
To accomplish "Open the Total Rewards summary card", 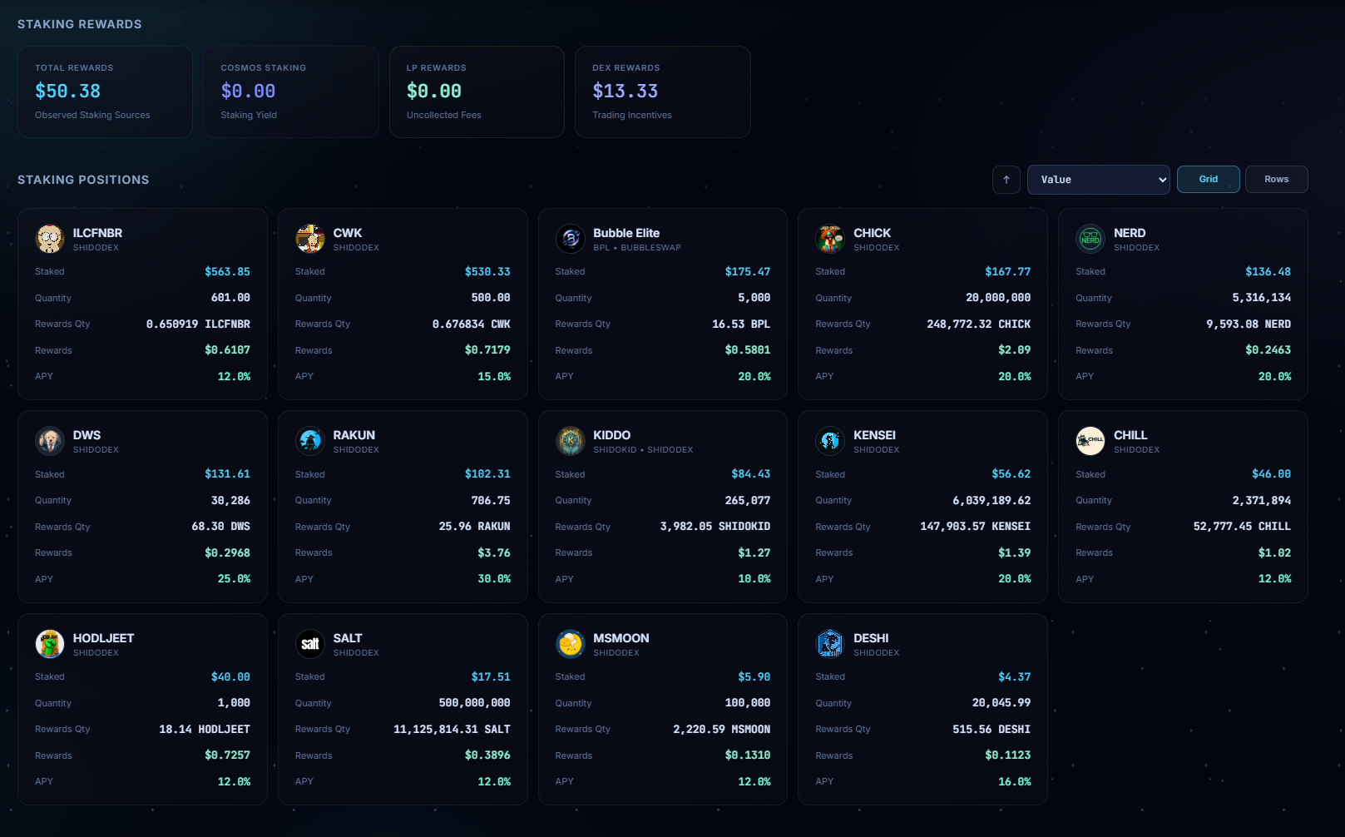I will 105,92.
